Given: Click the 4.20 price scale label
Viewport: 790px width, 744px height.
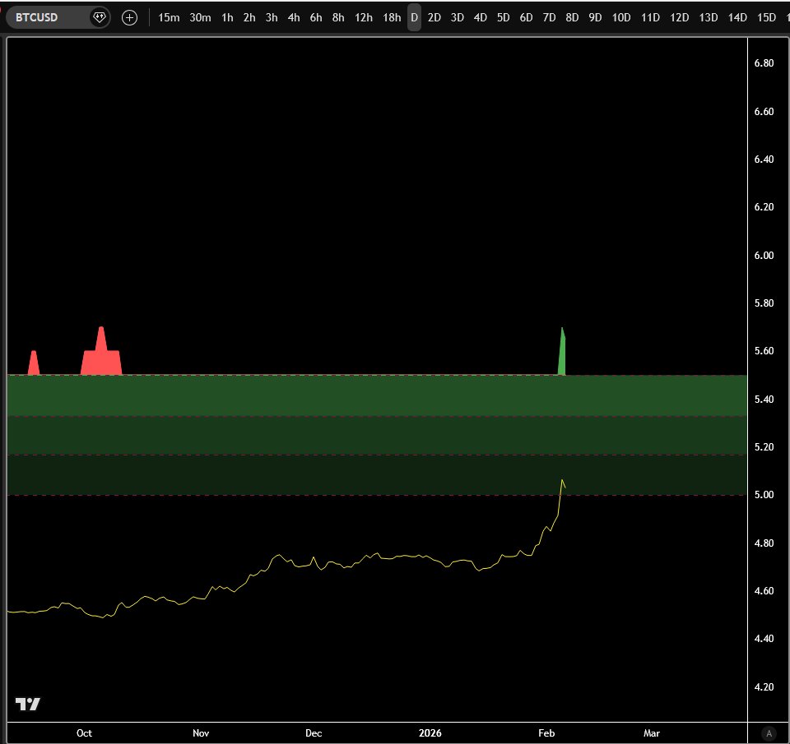Looking at the screenshot, I should click(764, 687).
